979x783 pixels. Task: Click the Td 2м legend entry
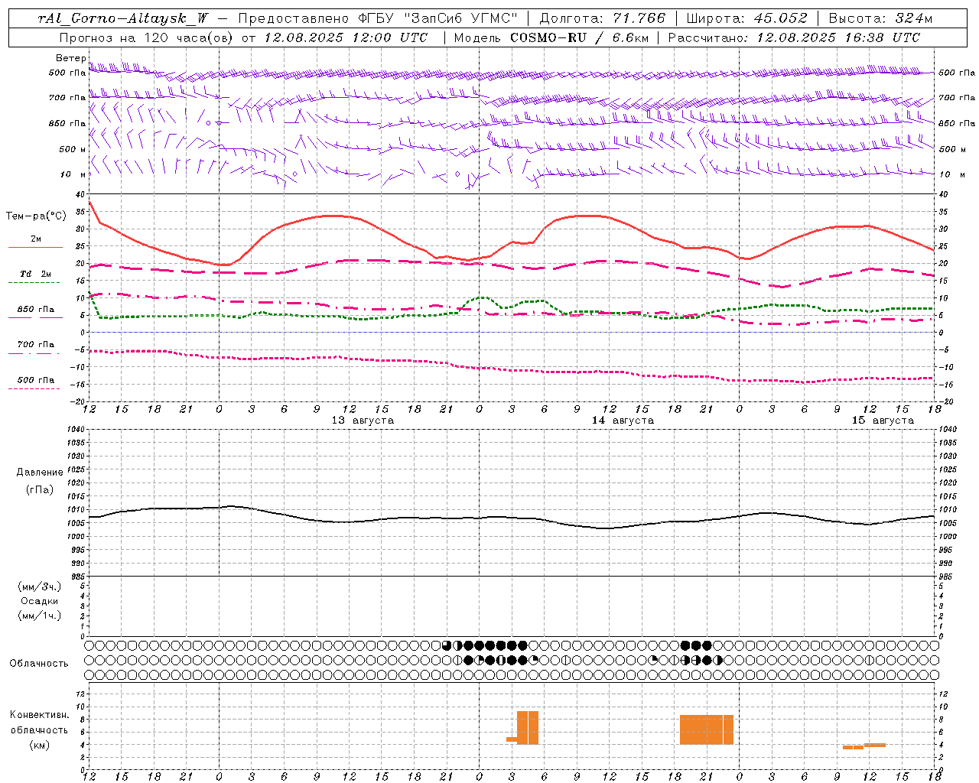[x=36, y=274]
